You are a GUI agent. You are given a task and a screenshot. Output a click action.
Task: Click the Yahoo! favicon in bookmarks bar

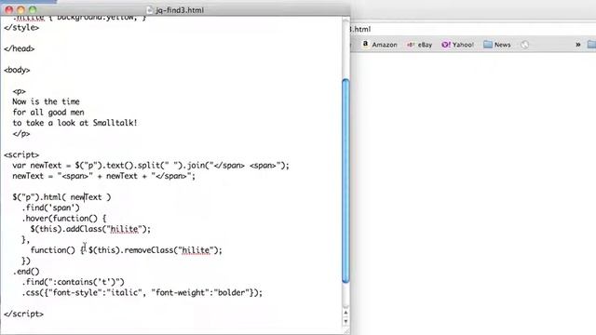445,45
